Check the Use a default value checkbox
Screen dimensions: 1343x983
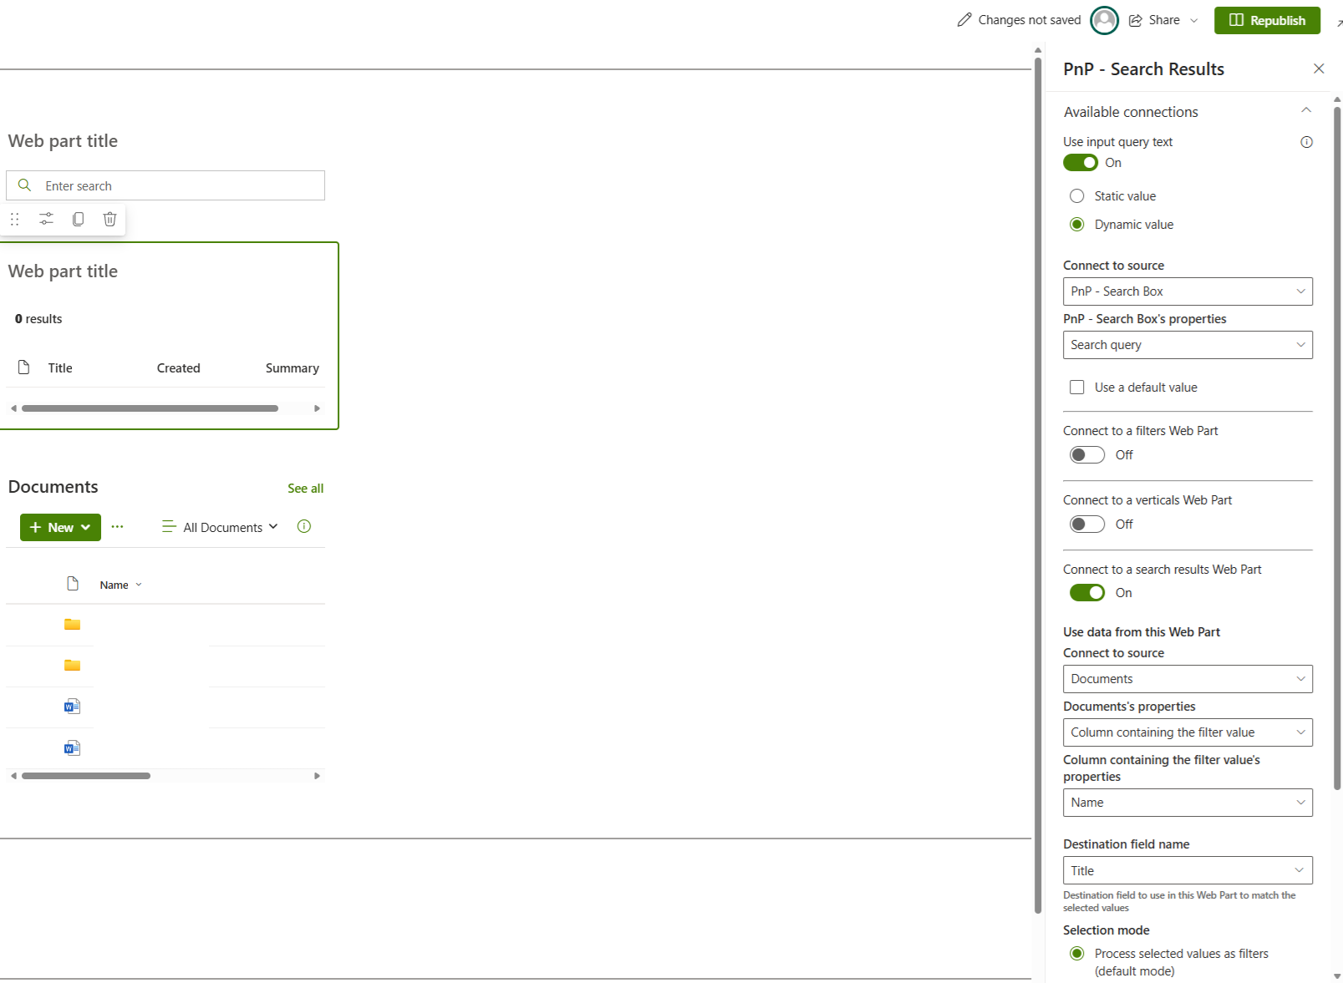(x=1076, y=387)
